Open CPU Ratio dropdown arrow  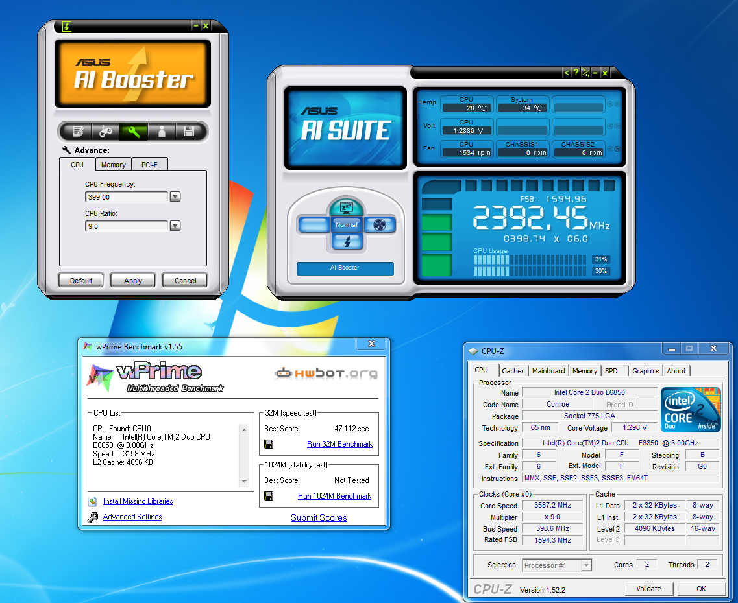click(x=175, y=226)
